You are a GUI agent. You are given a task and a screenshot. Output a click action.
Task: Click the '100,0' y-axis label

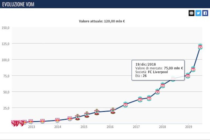point(5,60)
